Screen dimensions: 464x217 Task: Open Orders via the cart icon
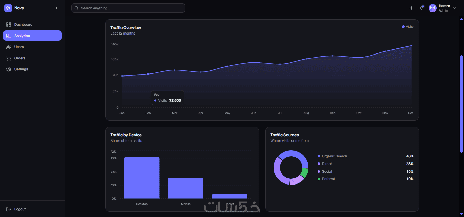pos(9,58)
